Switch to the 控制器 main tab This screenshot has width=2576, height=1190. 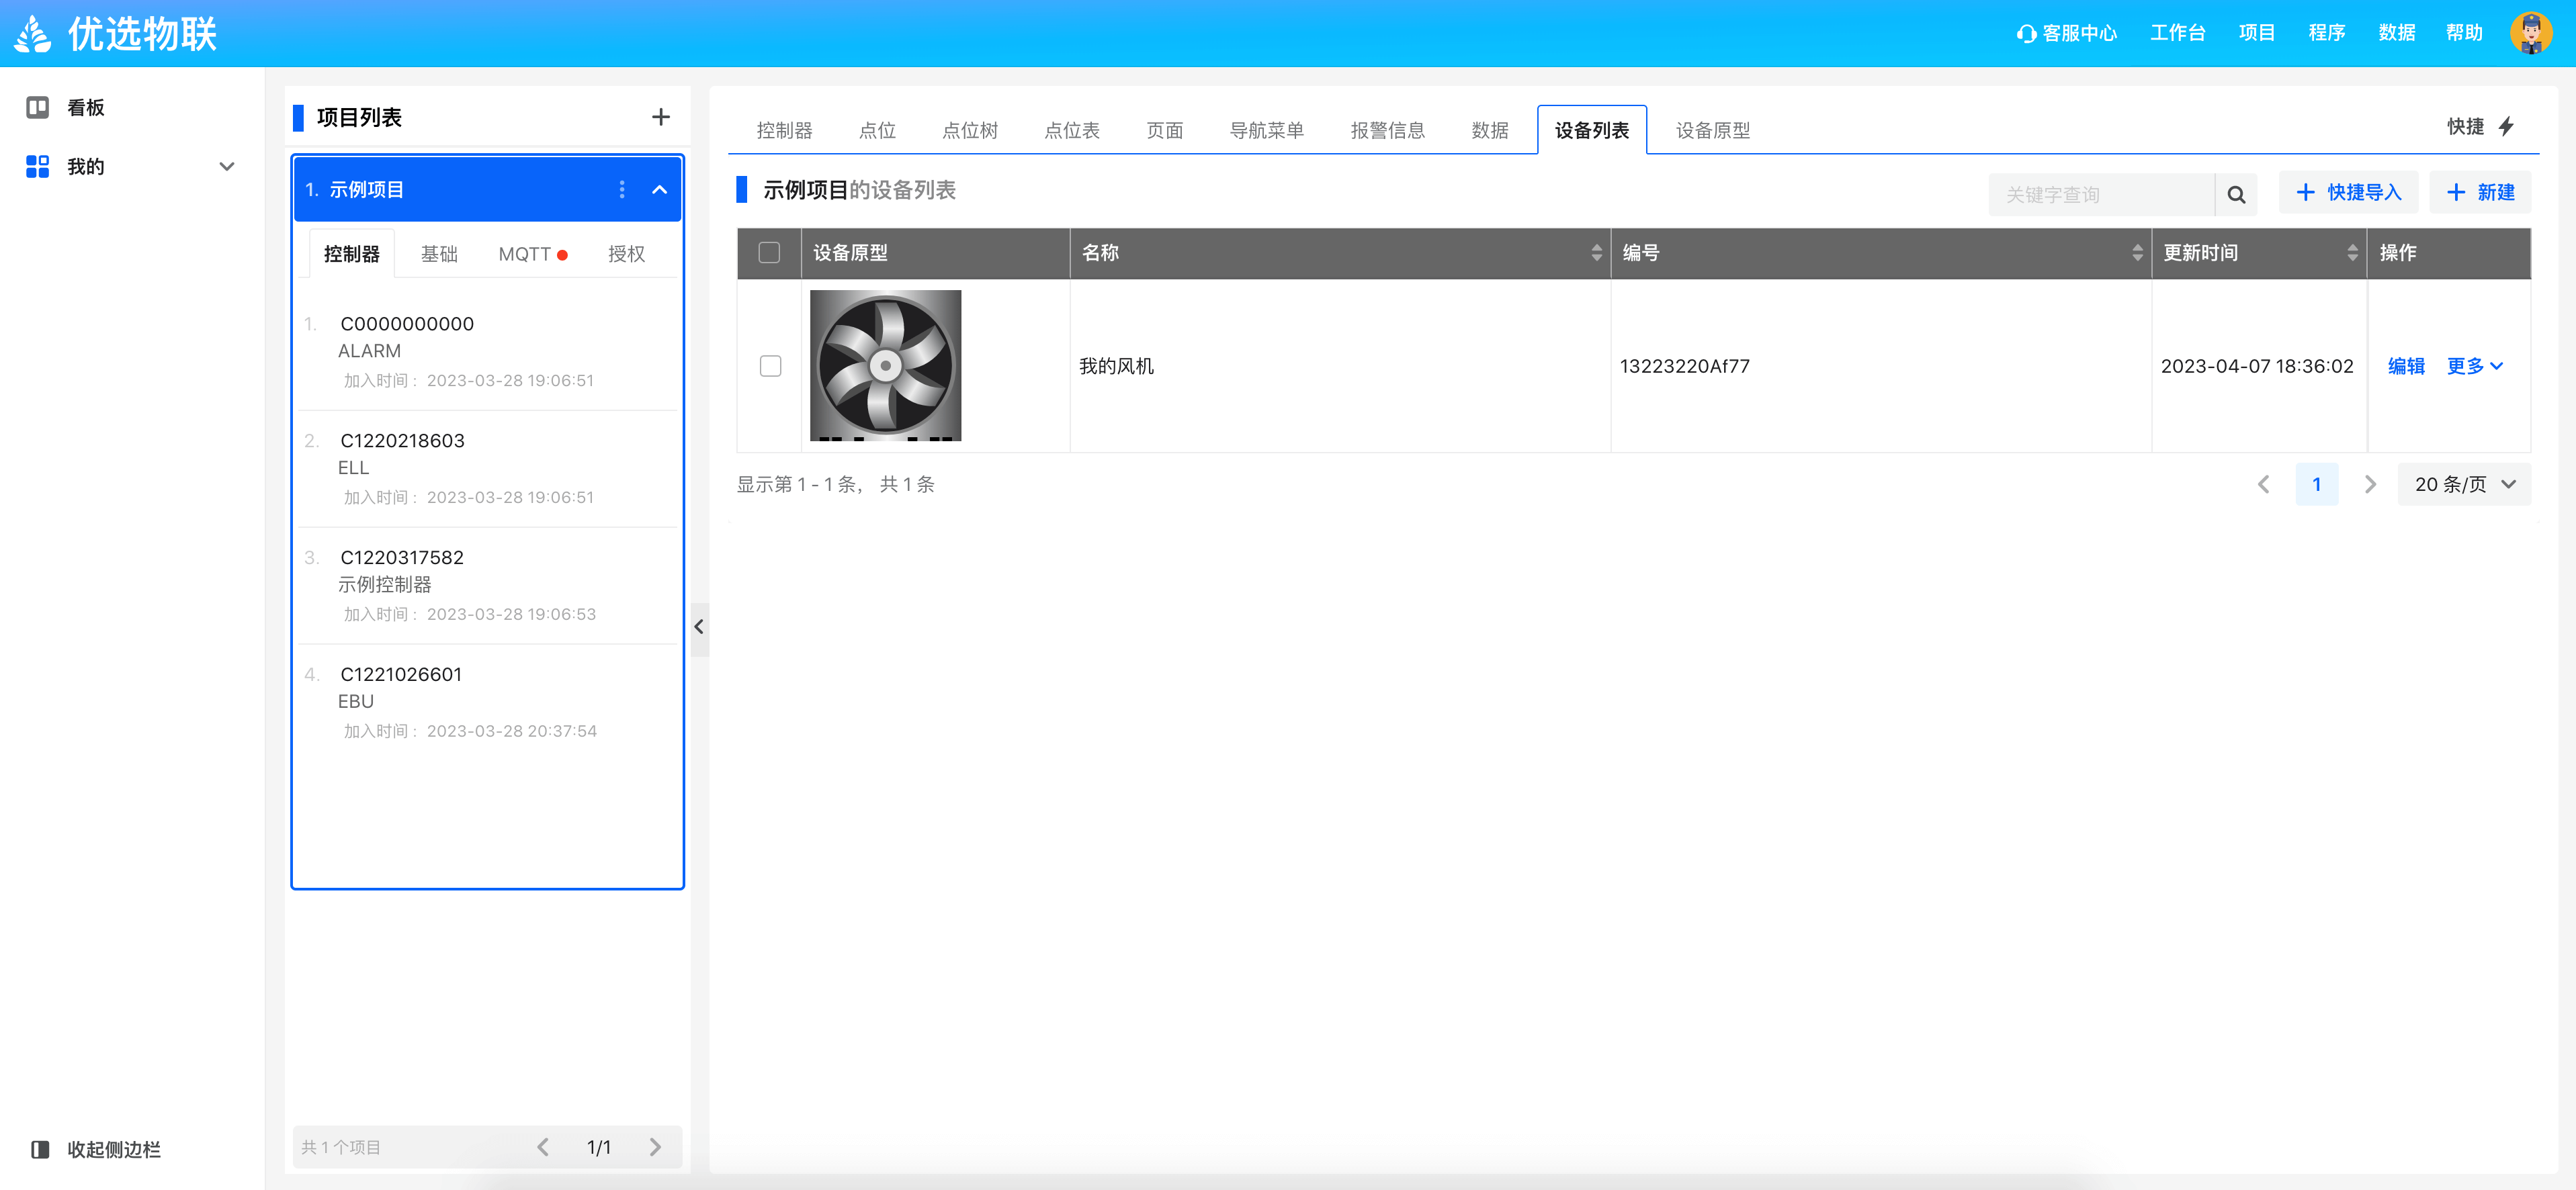coord(784,130)
